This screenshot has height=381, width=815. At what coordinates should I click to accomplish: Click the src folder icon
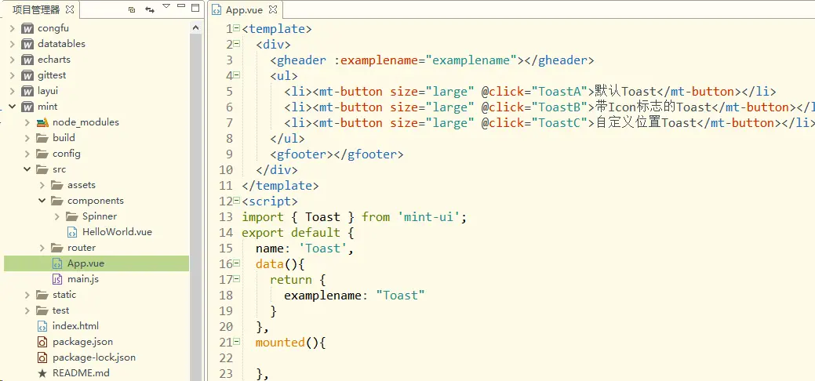pos(42,169)
